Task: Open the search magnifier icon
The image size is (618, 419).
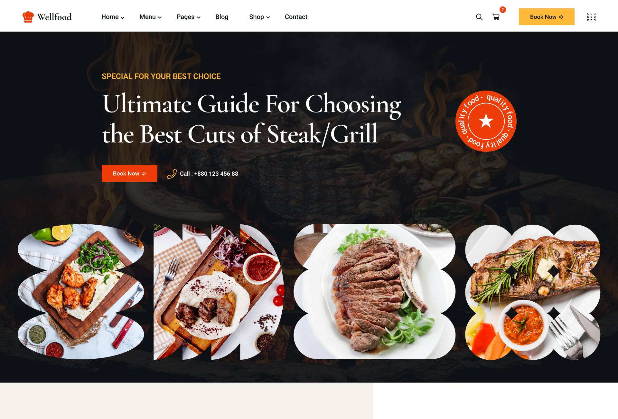Action: click(x=479, y=17)
